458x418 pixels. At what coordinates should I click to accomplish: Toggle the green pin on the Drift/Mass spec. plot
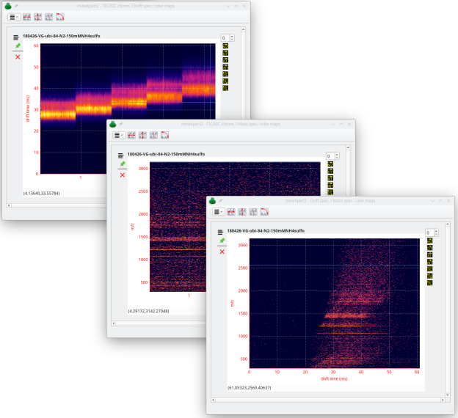pos(222,241)
